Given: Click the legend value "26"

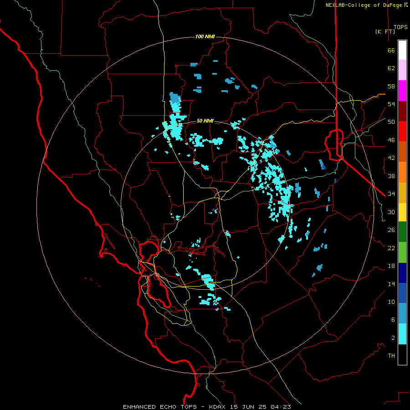Looking at the screenshot, I should pyautogui.click(x=391, y=230).
